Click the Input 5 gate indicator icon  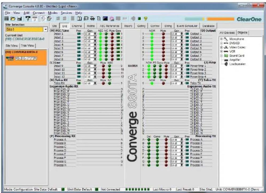(118, 48)
